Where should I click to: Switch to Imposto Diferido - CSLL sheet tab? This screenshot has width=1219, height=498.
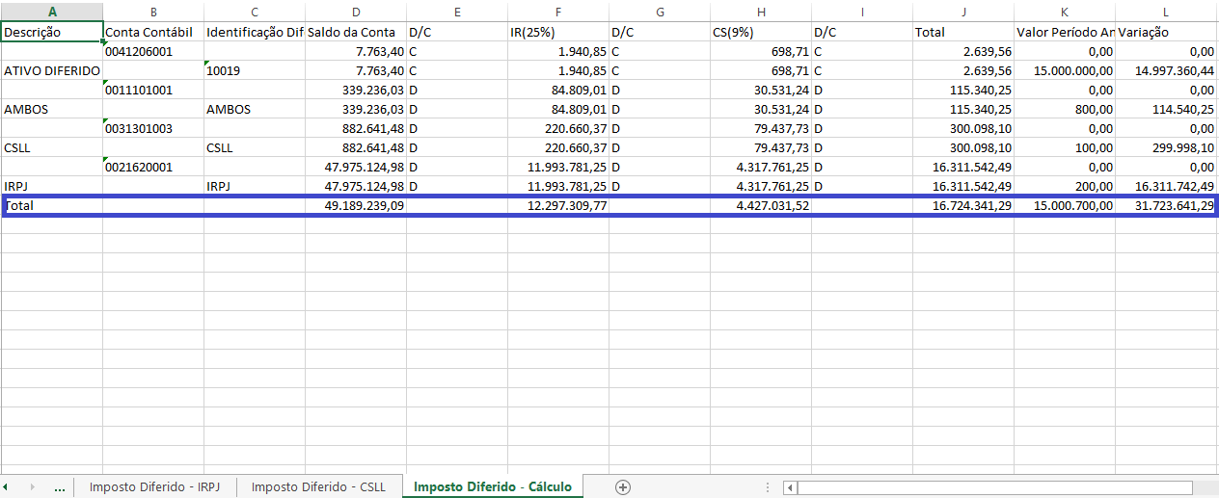pyautogui.click(x=318, y=486)
